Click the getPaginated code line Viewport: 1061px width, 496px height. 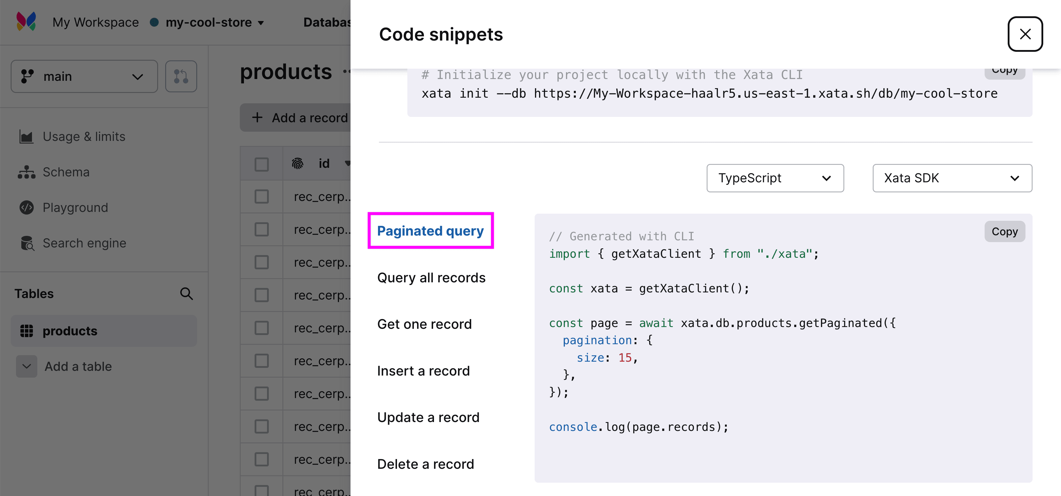(x=722, y=323)
